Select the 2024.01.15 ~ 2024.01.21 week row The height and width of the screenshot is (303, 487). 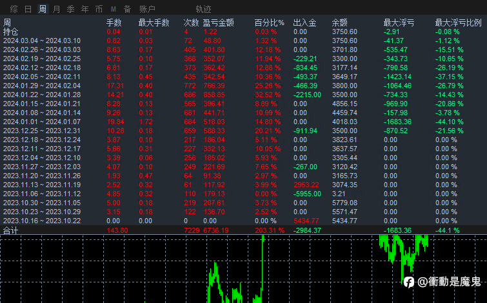coord(244,104)
